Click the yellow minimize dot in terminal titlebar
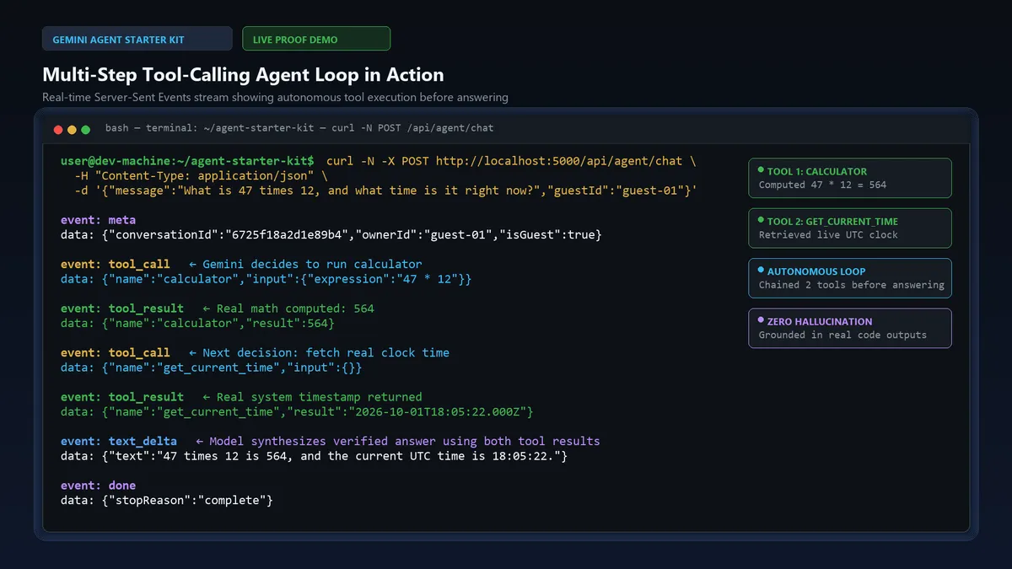Screen dimensions: 1012x569 click(72, 130)
